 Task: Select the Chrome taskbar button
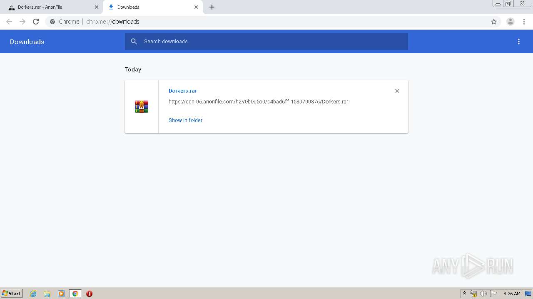pos(75,294)
